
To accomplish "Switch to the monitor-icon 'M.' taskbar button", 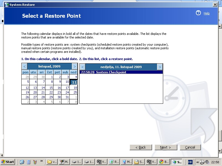I will pyautogui.click(x=64, y=162).
